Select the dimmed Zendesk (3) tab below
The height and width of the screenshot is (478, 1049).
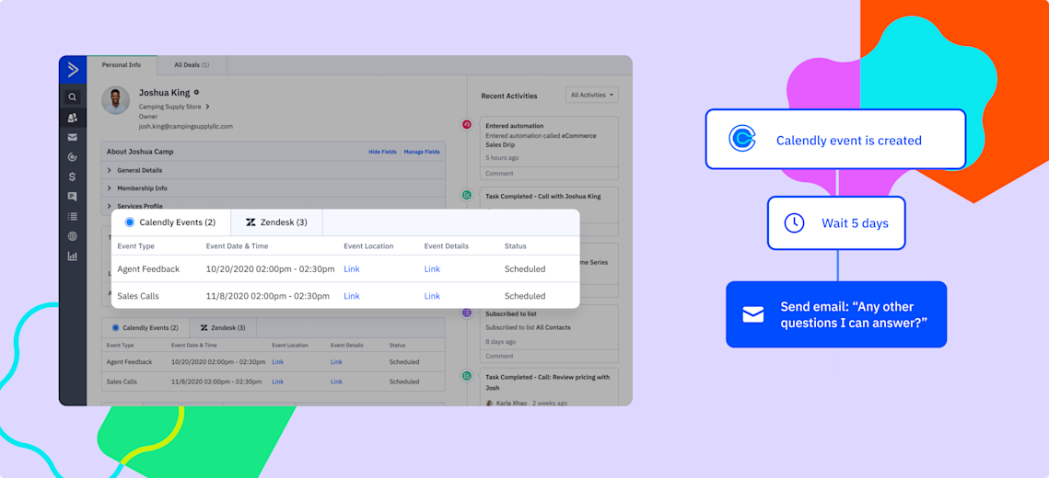[224, 328]
